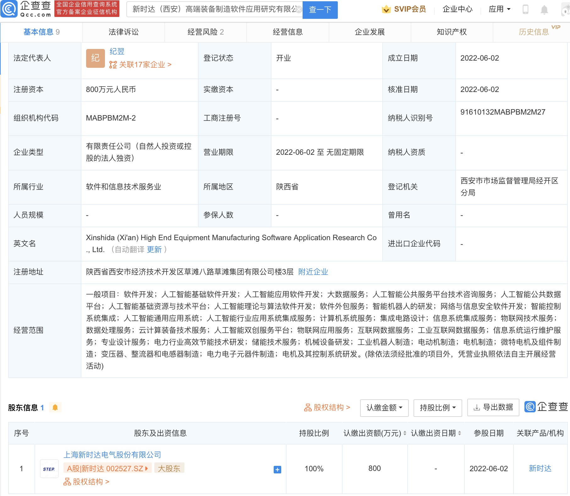Open 股权结构 link above table
Screen dimensions: 570x496
click(327, 407)
